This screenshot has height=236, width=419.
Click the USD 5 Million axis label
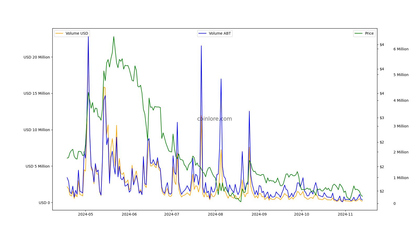point(38,166)
